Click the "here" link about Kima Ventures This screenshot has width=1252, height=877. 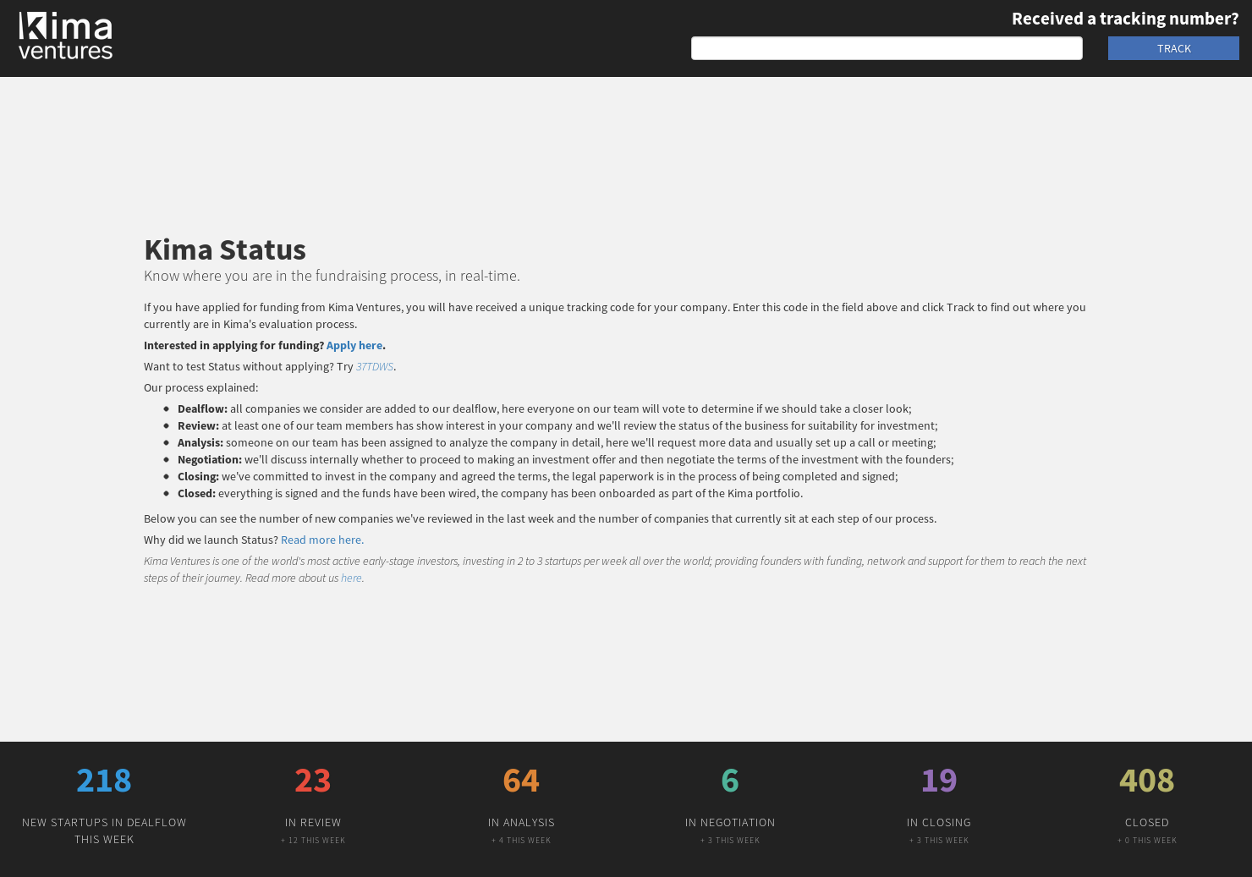coord(351,578)
